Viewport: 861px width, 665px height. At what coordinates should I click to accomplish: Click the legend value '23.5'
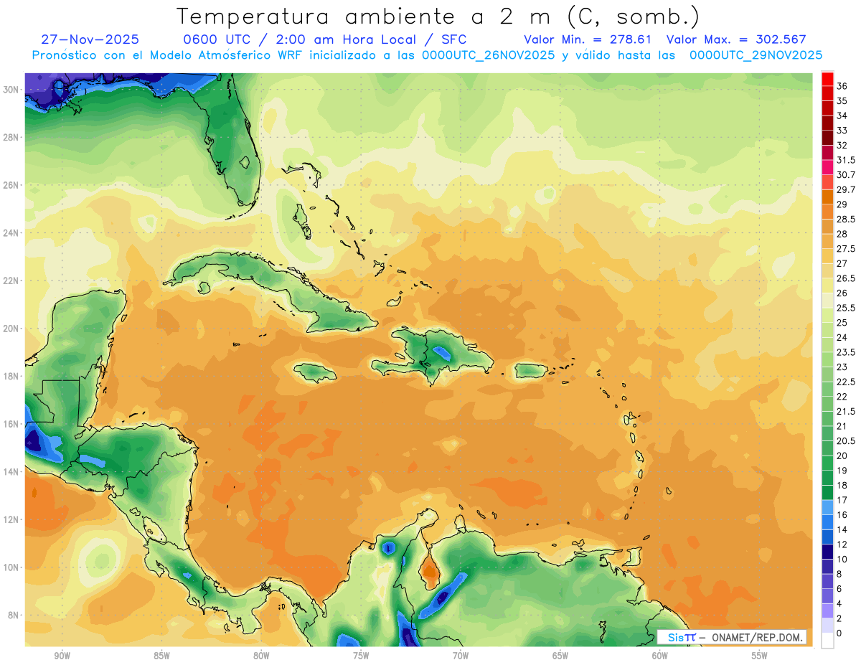846,352
